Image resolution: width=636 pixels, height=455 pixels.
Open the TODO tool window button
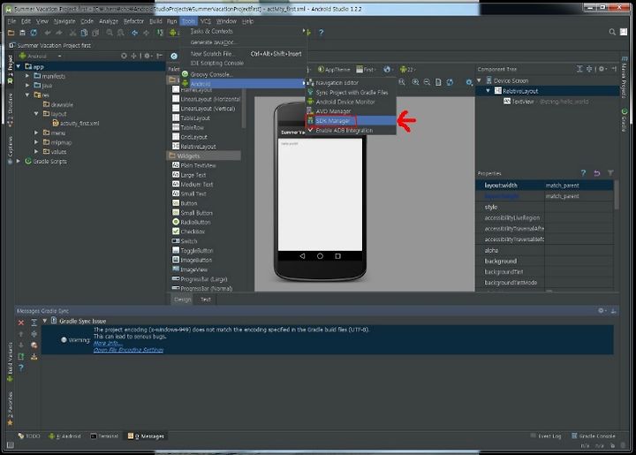(29, 436)
